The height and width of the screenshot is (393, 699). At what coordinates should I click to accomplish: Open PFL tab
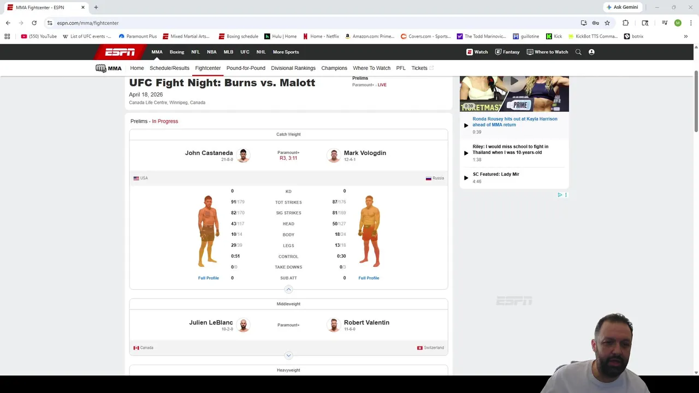401,68
